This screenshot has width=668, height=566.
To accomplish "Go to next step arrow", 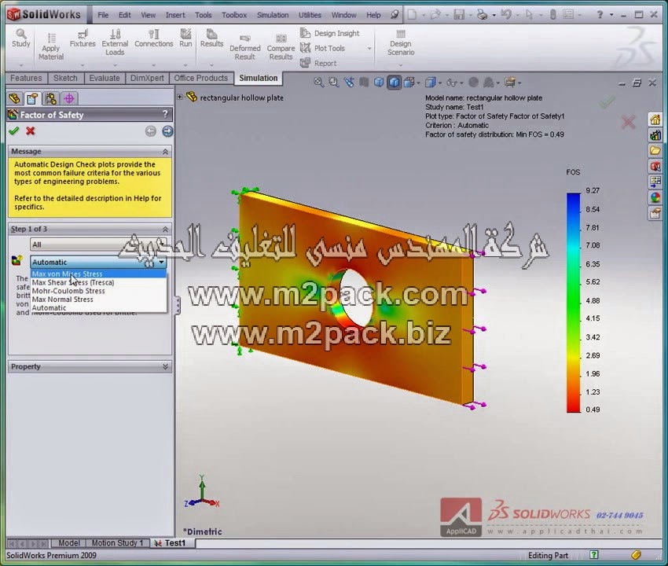I will tap(167, 131).
